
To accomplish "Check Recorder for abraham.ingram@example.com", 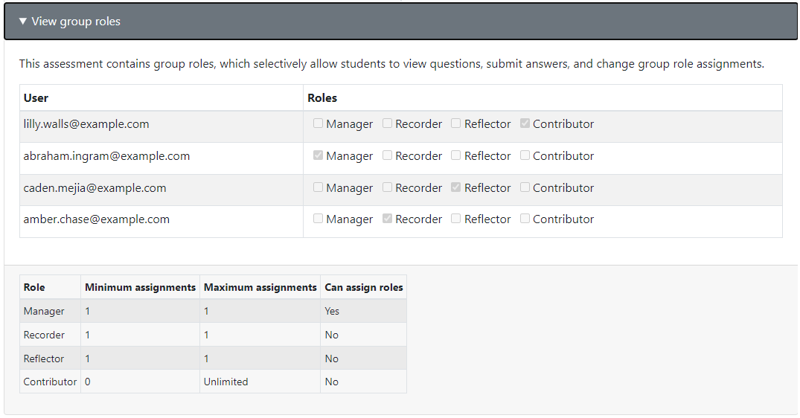I will pyautogui.click(x=387, y=155).
